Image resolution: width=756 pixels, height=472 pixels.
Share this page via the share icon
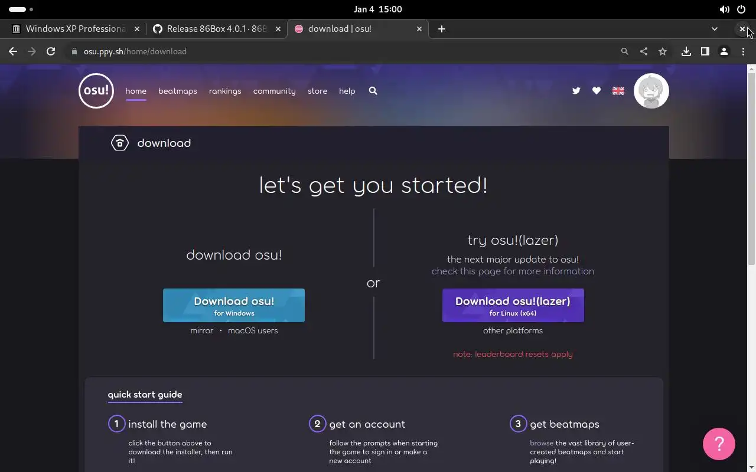643,51
